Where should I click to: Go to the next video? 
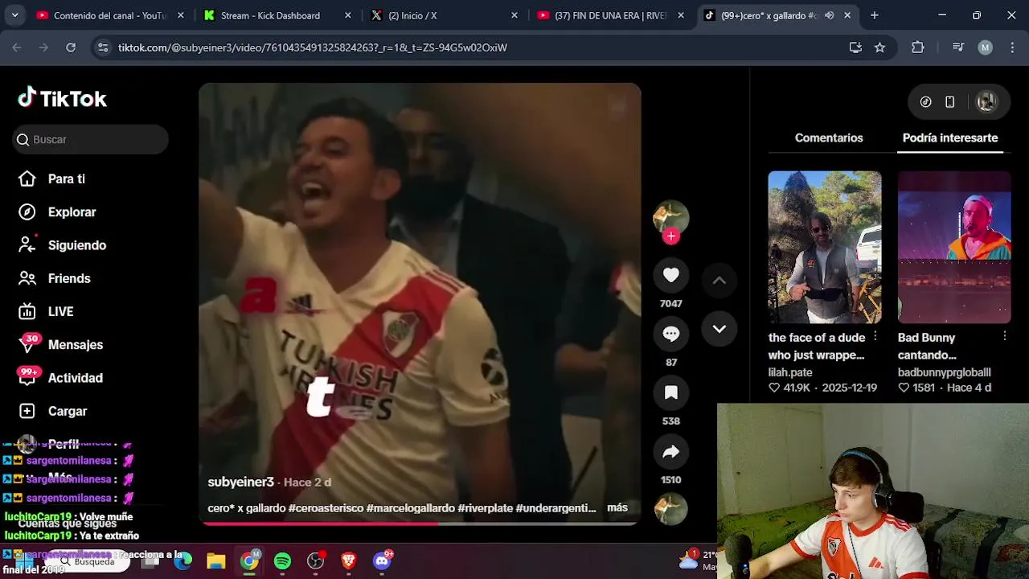pyautogui.click(x=719, y=329)
